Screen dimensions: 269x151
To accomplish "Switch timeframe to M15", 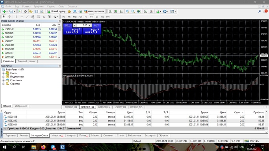I will pyautogui.click(x=74, y=17).
